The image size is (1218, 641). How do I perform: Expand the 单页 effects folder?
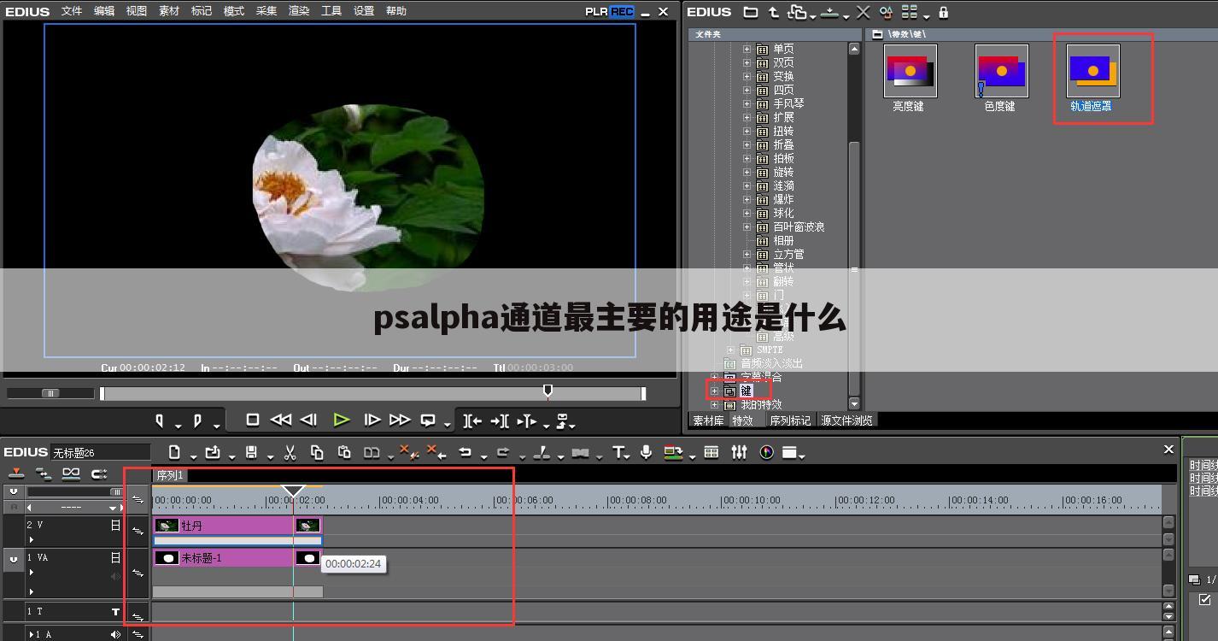(747, 49)
